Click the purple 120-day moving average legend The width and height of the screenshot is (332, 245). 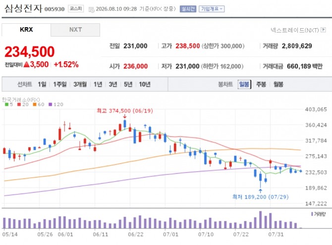pyautogui.click(x=56, y=104)
